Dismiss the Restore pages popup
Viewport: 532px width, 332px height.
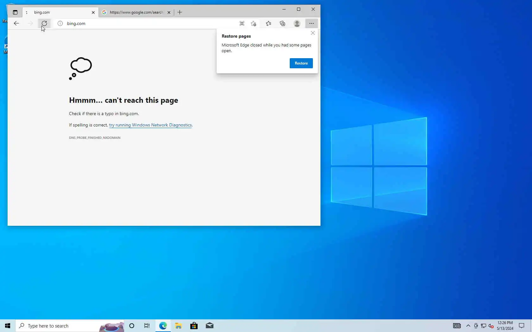tap(313, 33)
